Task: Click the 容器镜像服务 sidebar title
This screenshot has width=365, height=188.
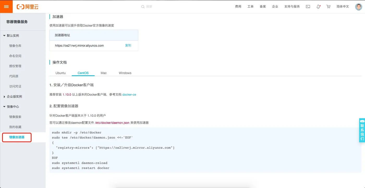Action: [x=17, y=22]
